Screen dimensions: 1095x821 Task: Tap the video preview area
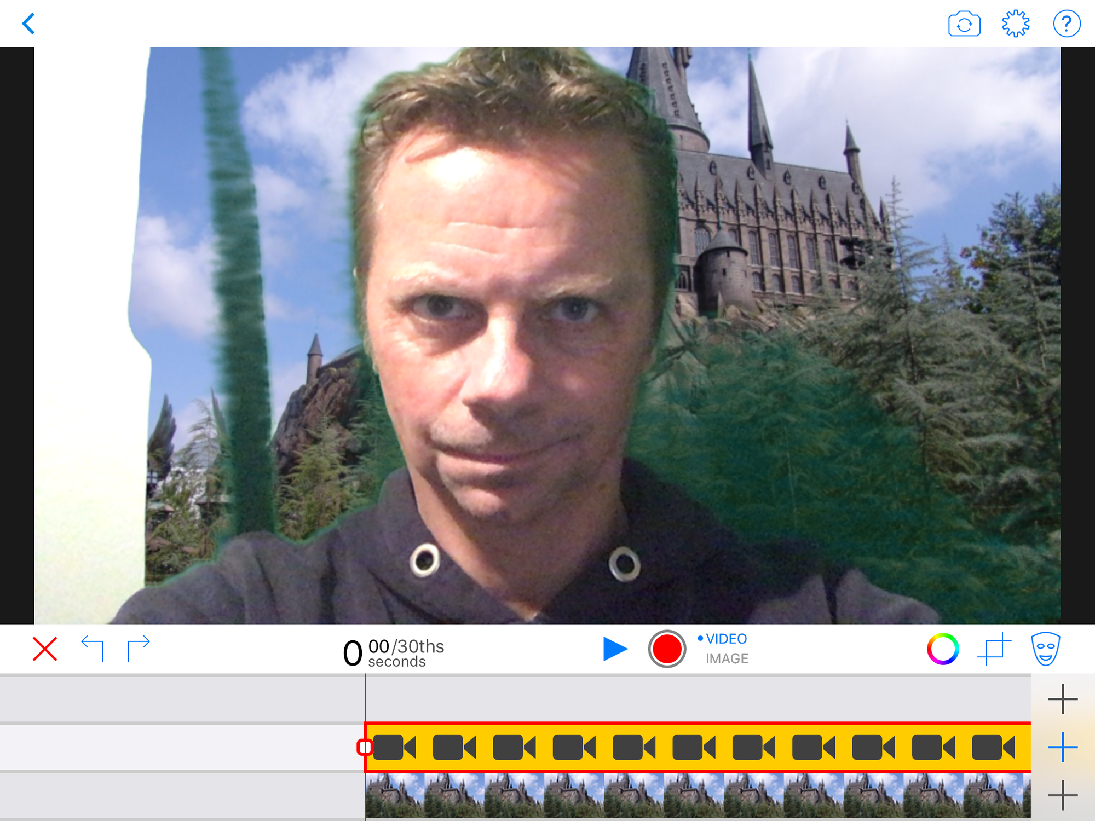[x=547, y=336]
